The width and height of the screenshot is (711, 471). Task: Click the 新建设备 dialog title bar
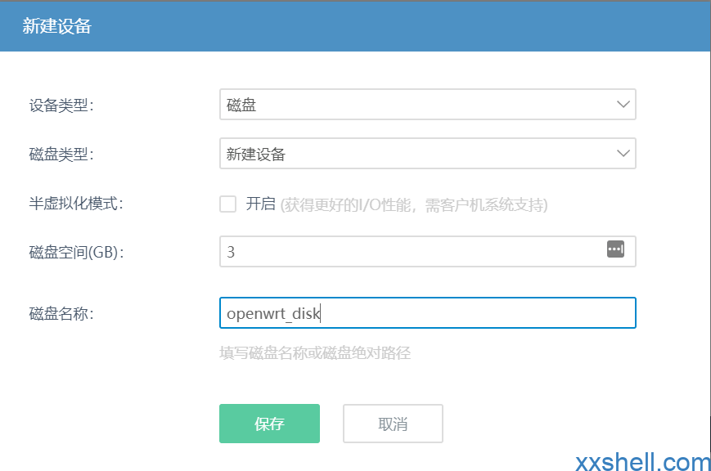click(x=355, y=26)
